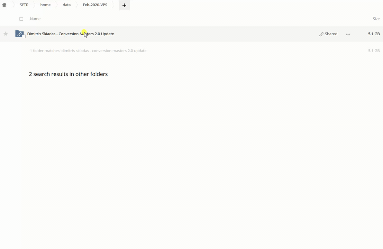This screenshot has height=249, width=383.
Task: Go to the Home root icon in breadcrumb
Action: (4, 5)
